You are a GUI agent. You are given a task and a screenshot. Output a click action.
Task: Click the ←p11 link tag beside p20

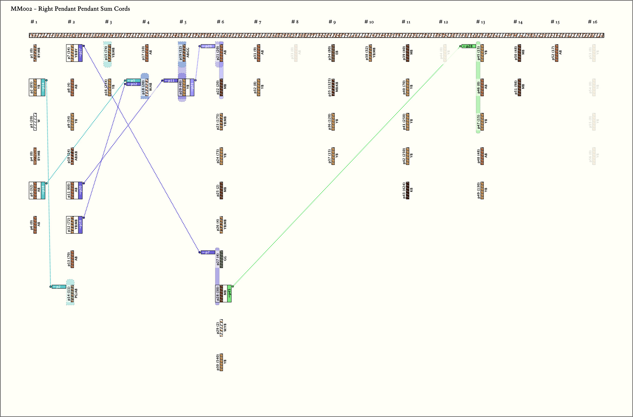pyautogui.click(x=171, y=81)
